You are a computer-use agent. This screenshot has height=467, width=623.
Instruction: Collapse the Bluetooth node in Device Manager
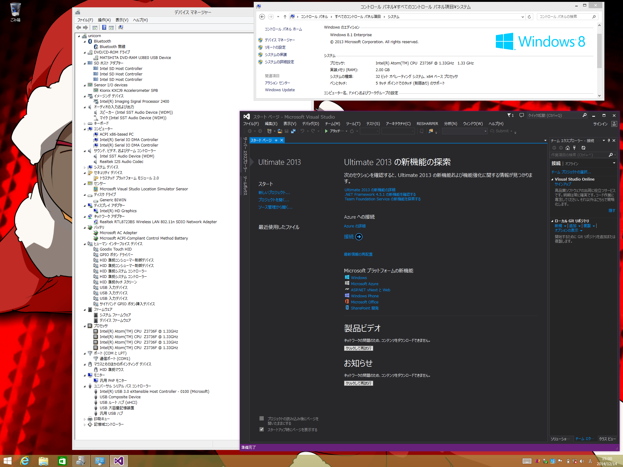tap(85, 42)
